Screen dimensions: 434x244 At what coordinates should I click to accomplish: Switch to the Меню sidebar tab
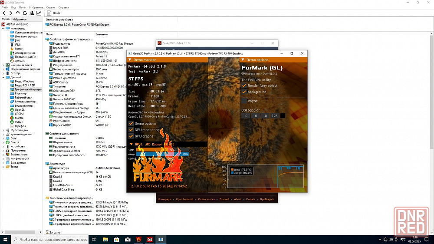(x=6, y=19)
